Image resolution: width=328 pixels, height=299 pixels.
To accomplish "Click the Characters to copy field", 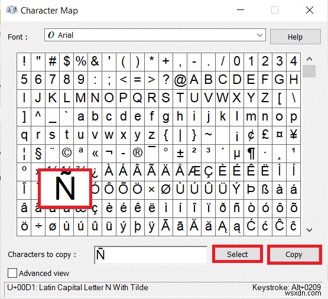I will point(151,255).
